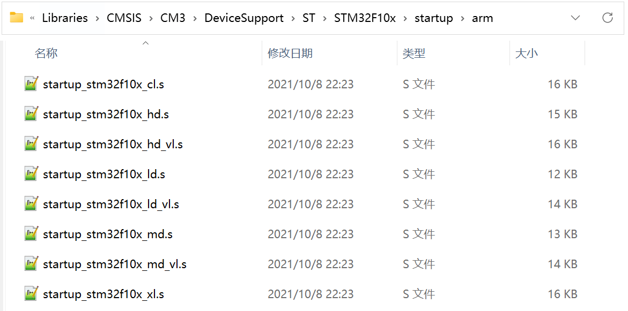This screenshot has width=628, height=311.
Task: Refresh the current folder view
Action: click(608, 18)
